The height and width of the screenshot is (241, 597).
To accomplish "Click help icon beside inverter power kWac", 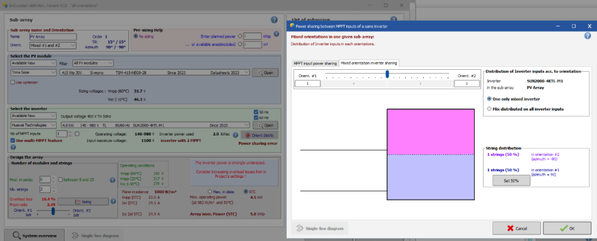I will (236, 135).
